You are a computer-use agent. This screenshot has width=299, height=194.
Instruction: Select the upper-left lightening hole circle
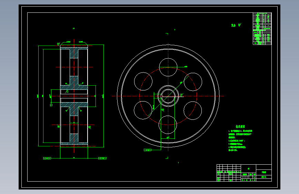point(143,81)
